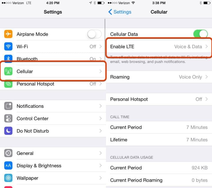Tap the orange Airplane Mode icon

8,34
